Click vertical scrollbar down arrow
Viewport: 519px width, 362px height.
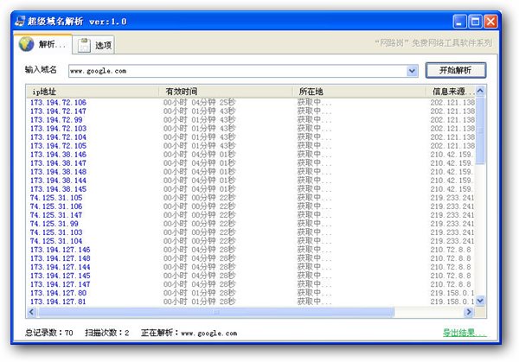pyautogui.click(x=480, y=301)
